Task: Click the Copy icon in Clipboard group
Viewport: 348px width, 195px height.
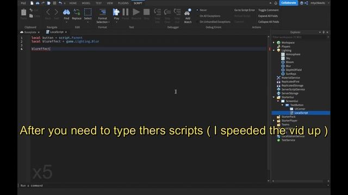Action: pos(31,16)
